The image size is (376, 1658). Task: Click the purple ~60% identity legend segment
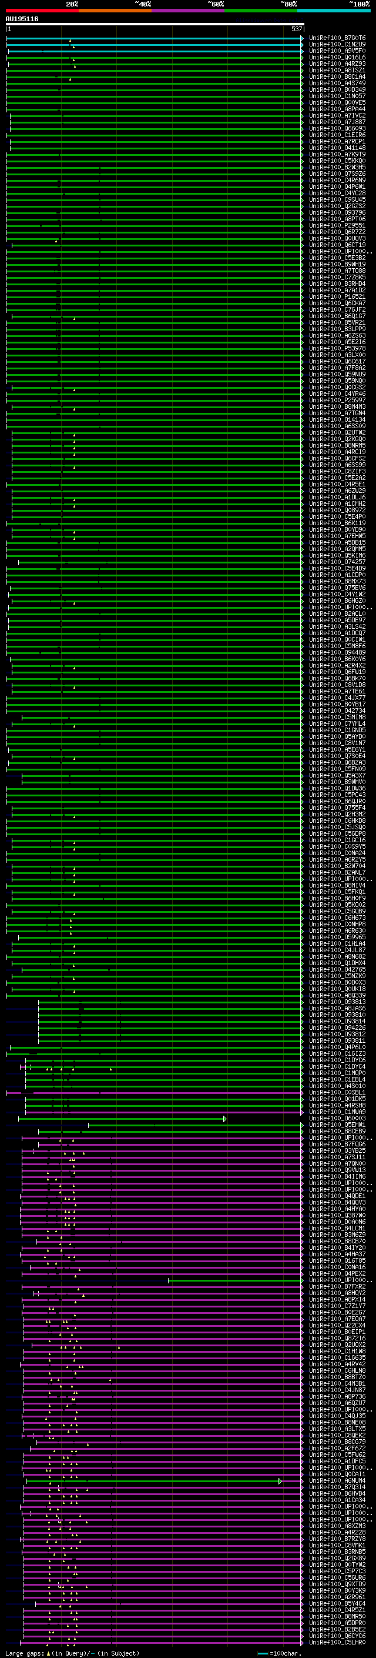point(187,11)
